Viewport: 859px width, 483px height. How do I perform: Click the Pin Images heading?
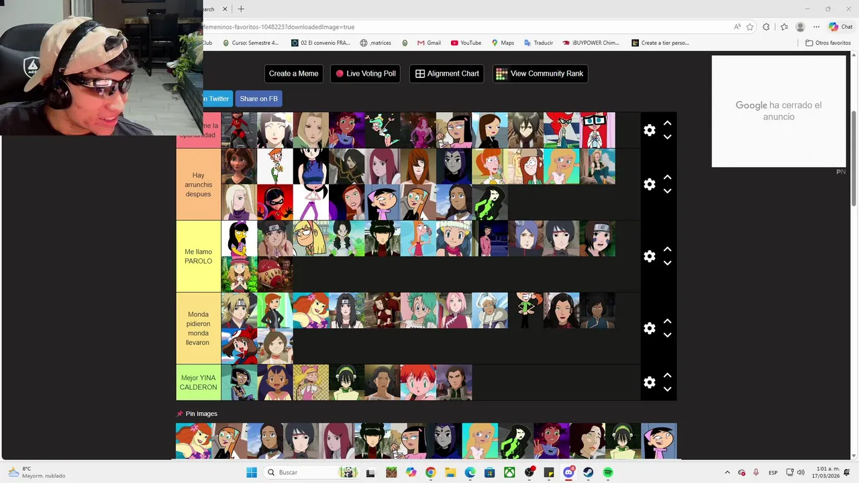coord(197,414)
